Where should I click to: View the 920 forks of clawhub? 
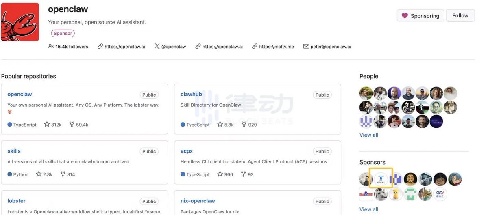pyautogui.click(x=249, y=125)
